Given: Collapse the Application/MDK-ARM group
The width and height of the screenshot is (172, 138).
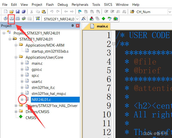Looking at the screenshot, I should (x=16, y=45).
